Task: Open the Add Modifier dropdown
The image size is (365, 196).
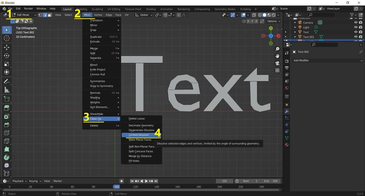Action: (327, 60)
